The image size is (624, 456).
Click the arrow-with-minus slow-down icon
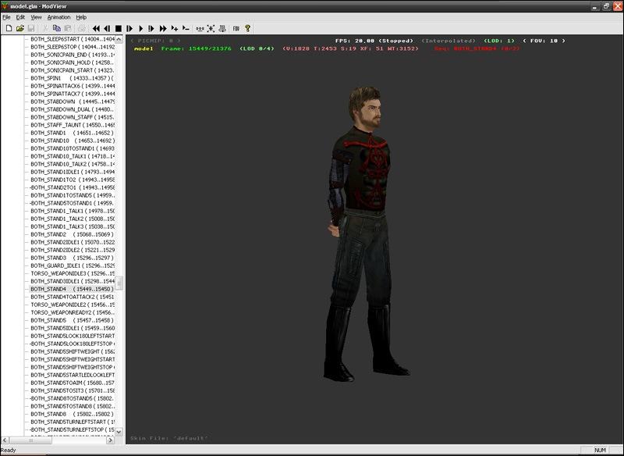pos(186,28)
